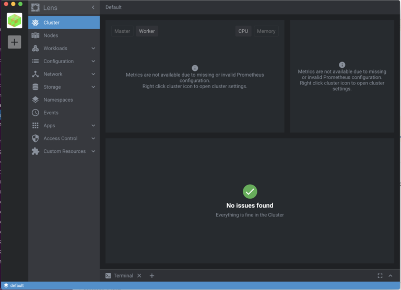
Task: Expand the Access Control section chevron
Action: click(93, 138)
